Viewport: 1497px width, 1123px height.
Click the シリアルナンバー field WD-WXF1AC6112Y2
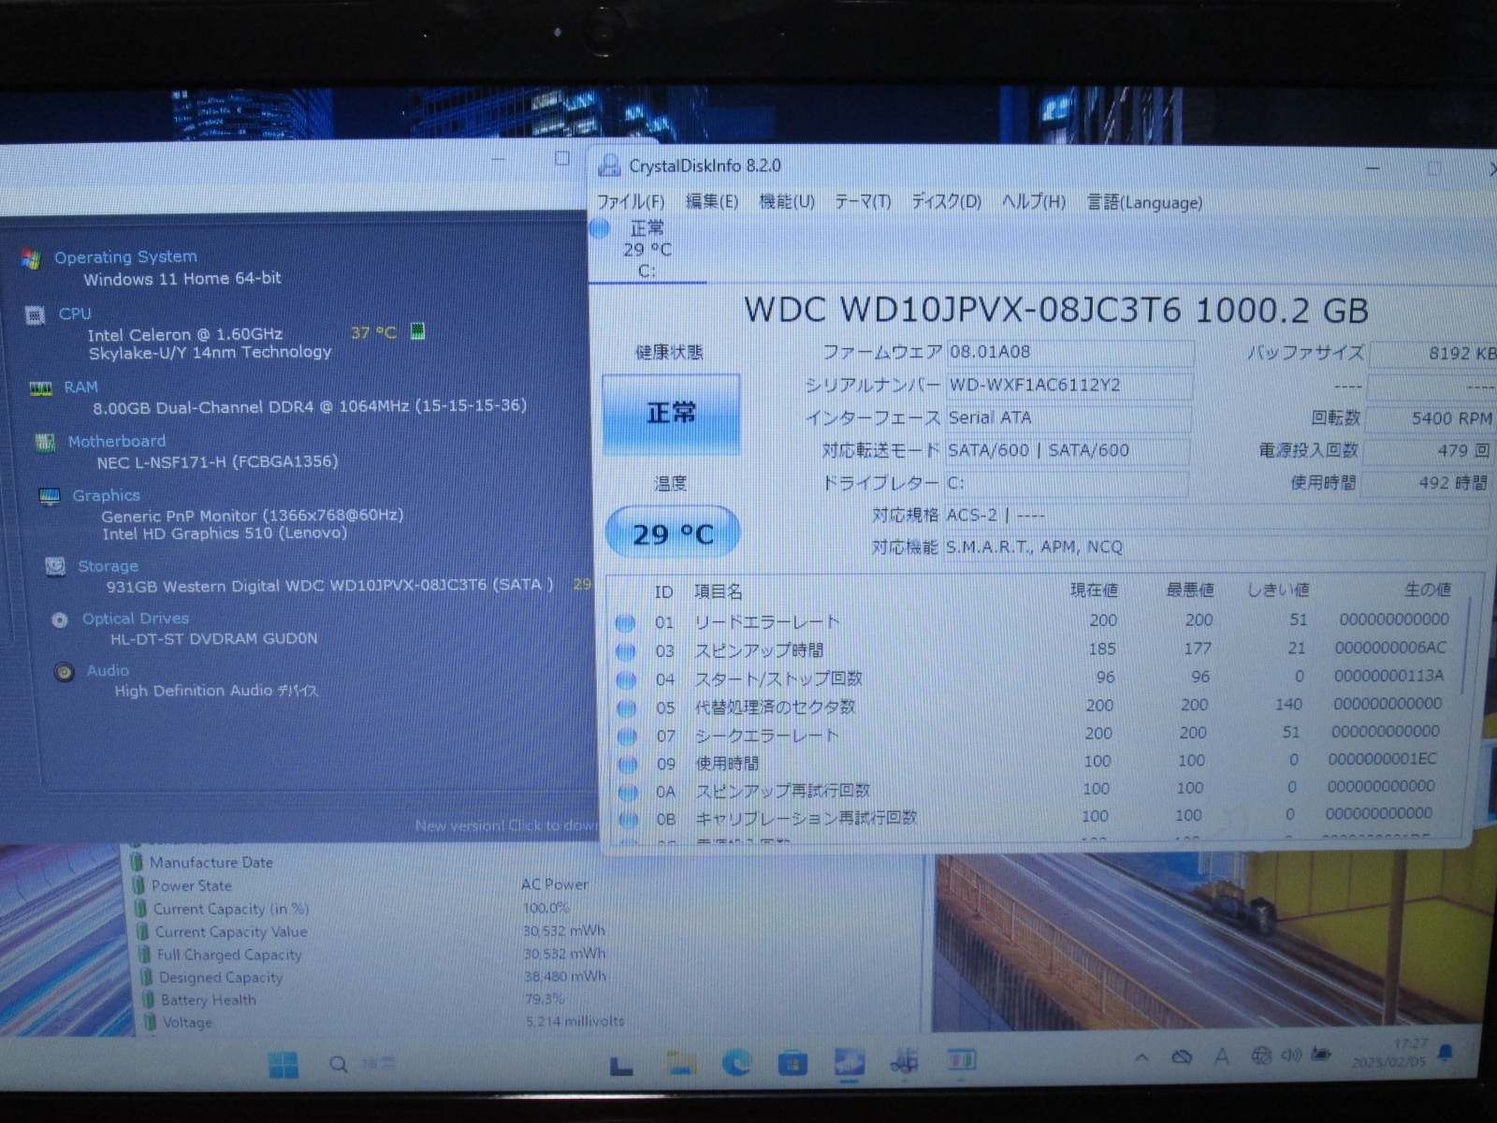(x=1069, y=386)
